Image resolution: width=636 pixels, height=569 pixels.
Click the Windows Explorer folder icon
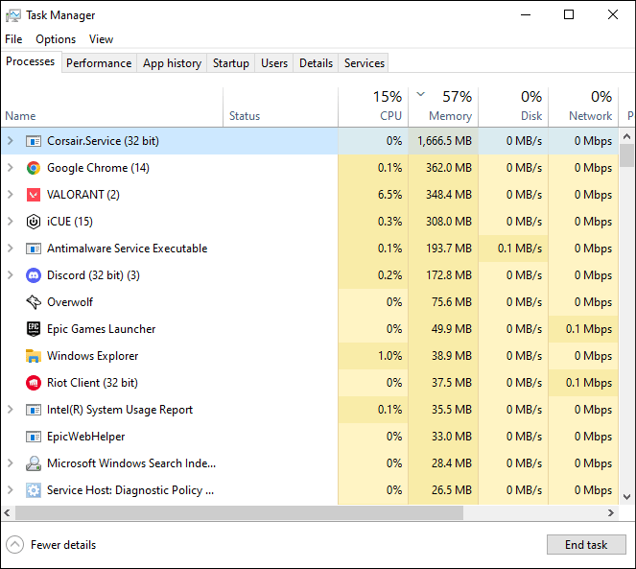click(x=34, y=356)
